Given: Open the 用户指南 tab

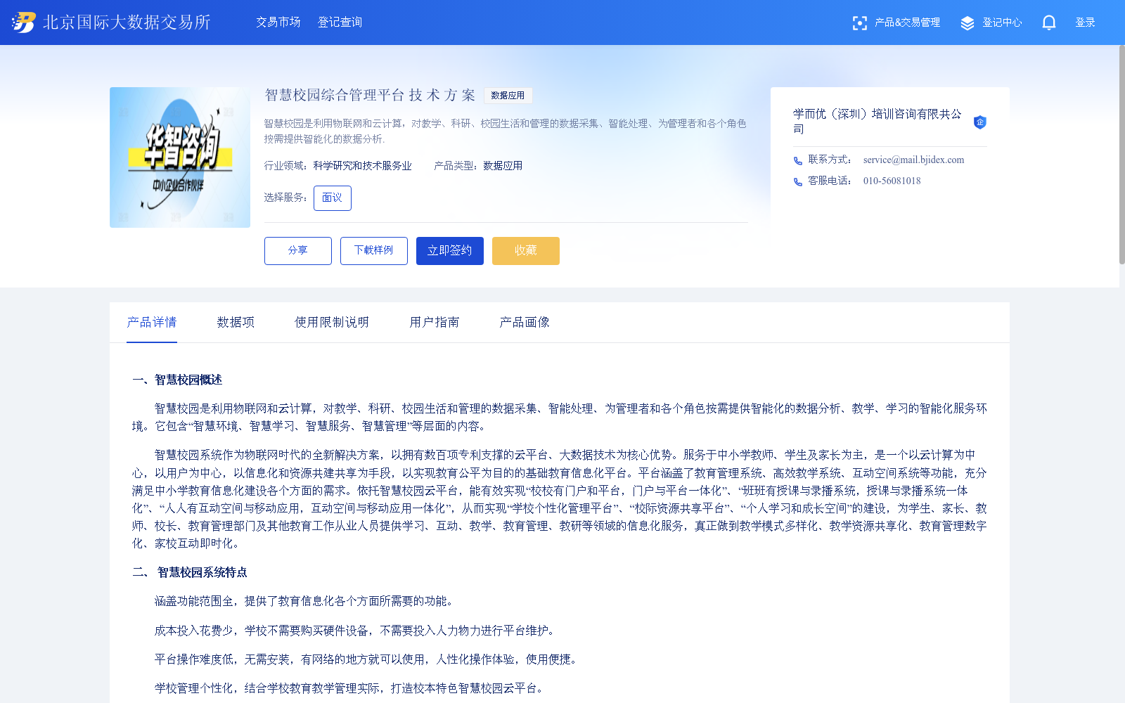Looking at the screenshot, I should 435,322.
